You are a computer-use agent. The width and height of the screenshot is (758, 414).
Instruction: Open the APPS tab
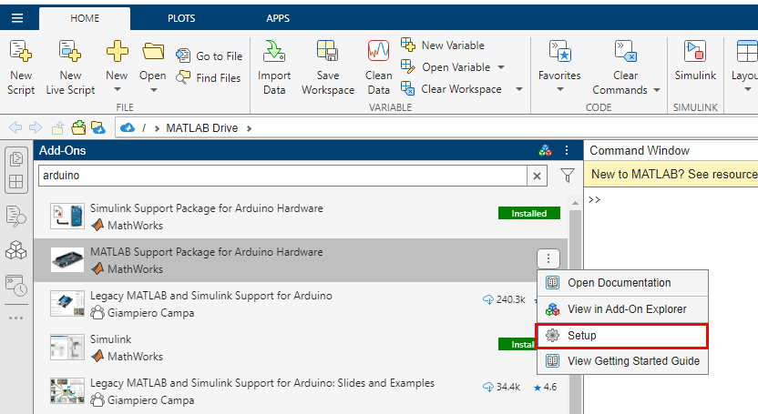(278, 18)
